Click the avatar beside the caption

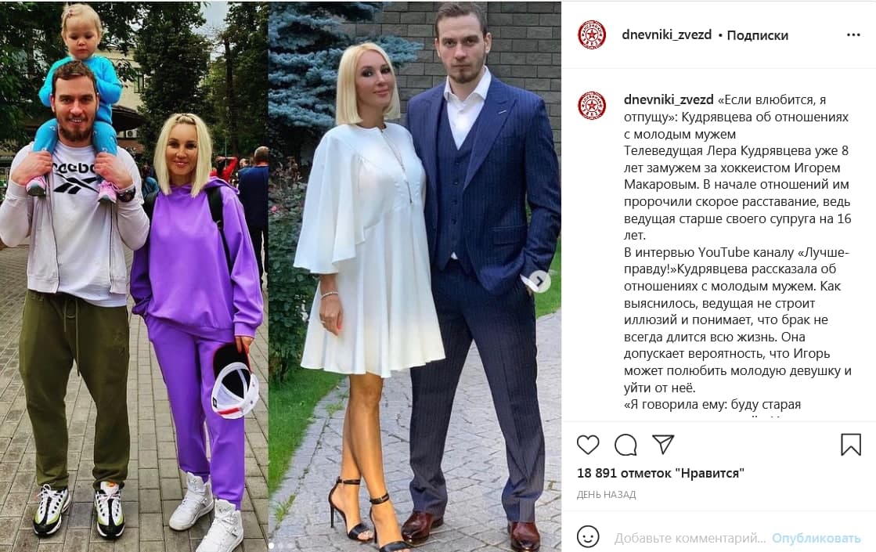[x=592, y=106]
